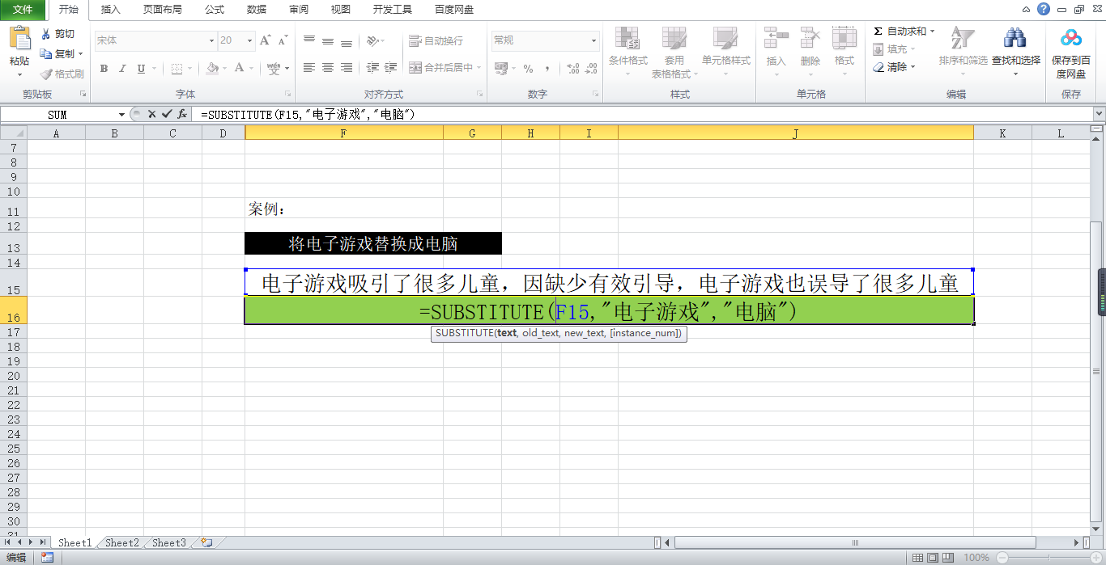Click Save to Baidu Netdisk icon
Viewport: 1106px width, 565px height.
click(1071, 39)
